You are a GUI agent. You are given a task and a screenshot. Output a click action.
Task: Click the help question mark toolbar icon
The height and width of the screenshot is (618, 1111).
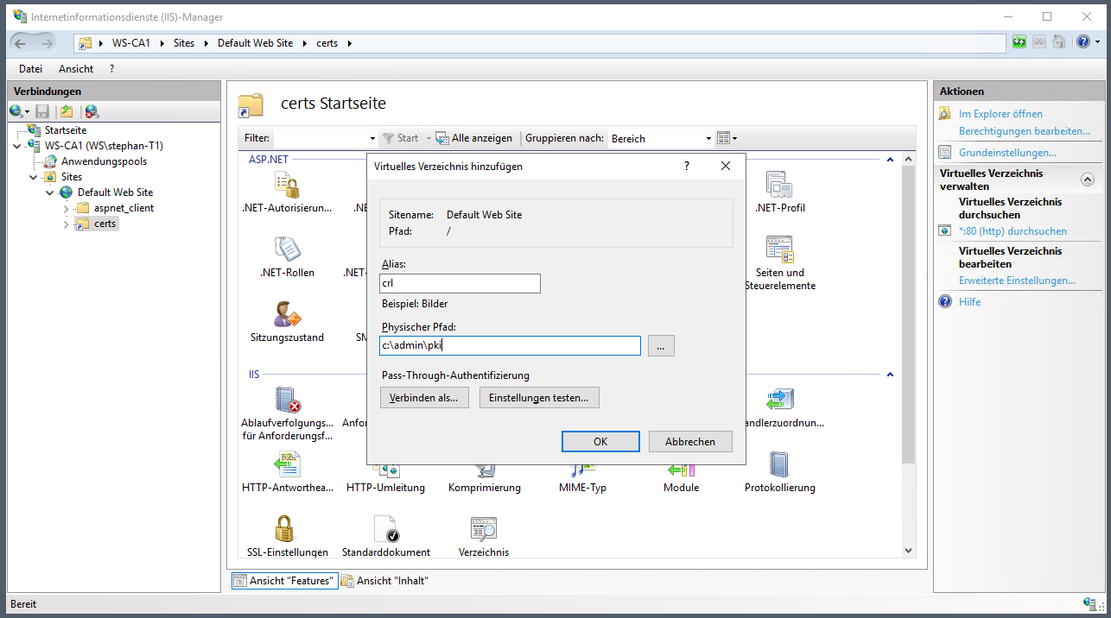pyautogui.click(x=1082, y=42)
